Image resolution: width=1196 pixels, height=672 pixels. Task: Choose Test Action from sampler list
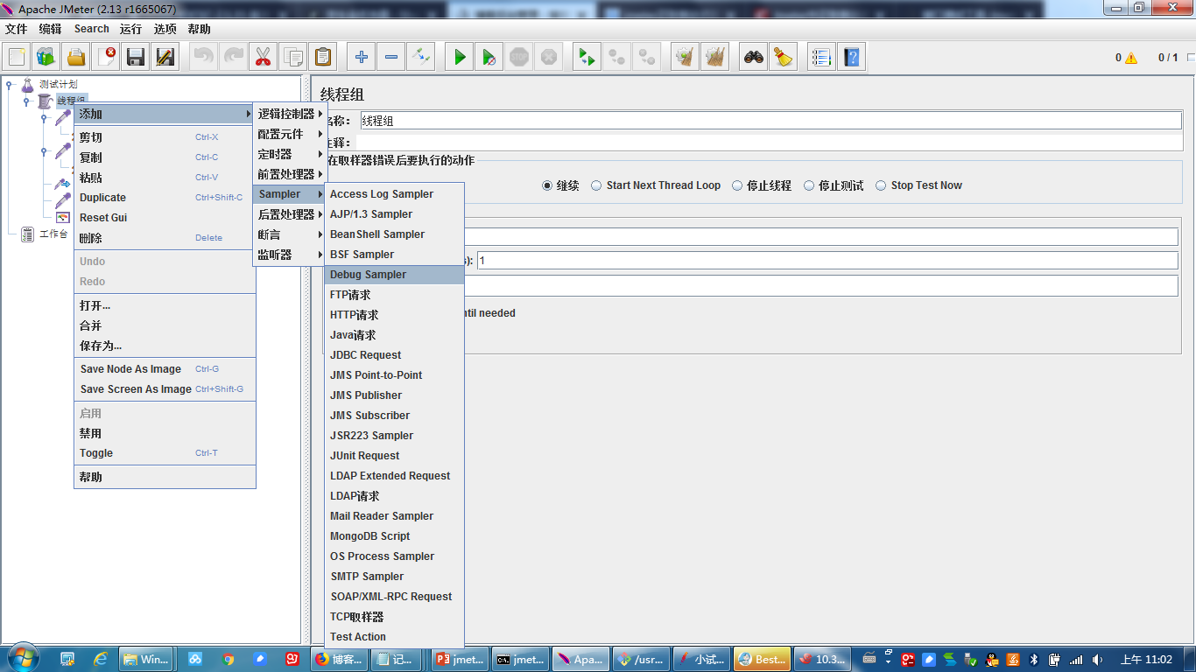[394, 637]
